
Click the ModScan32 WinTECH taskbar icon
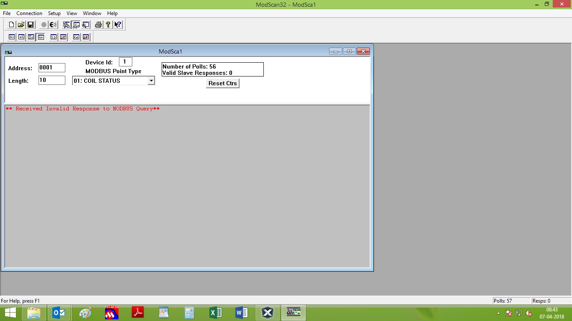(294, 313)
